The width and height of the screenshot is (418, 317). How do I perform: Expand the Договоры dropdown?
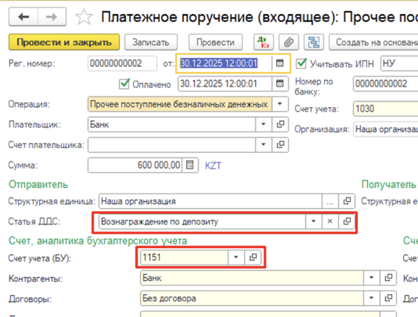371,298
